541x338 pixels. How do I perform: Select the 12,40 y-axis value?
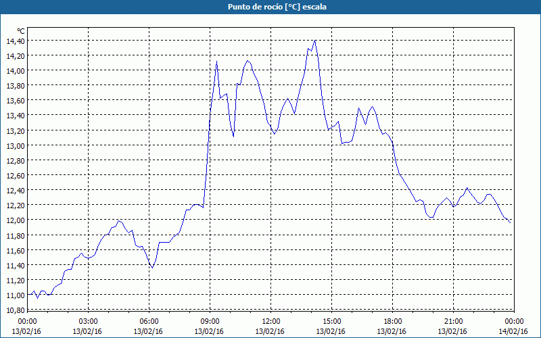tap(16, 190)
